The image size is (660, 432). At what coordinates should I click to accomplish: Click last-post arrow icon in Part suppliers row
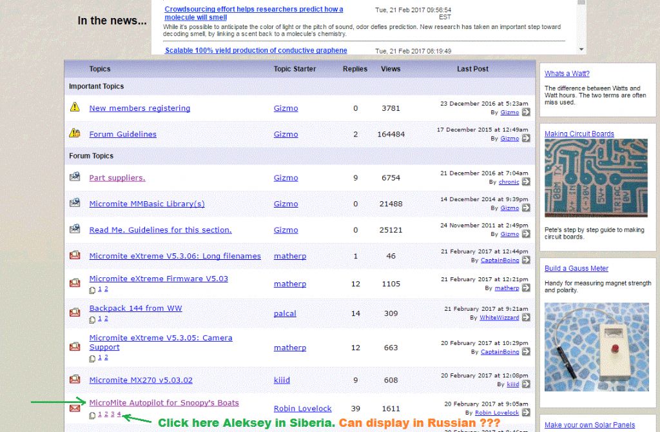526,182
